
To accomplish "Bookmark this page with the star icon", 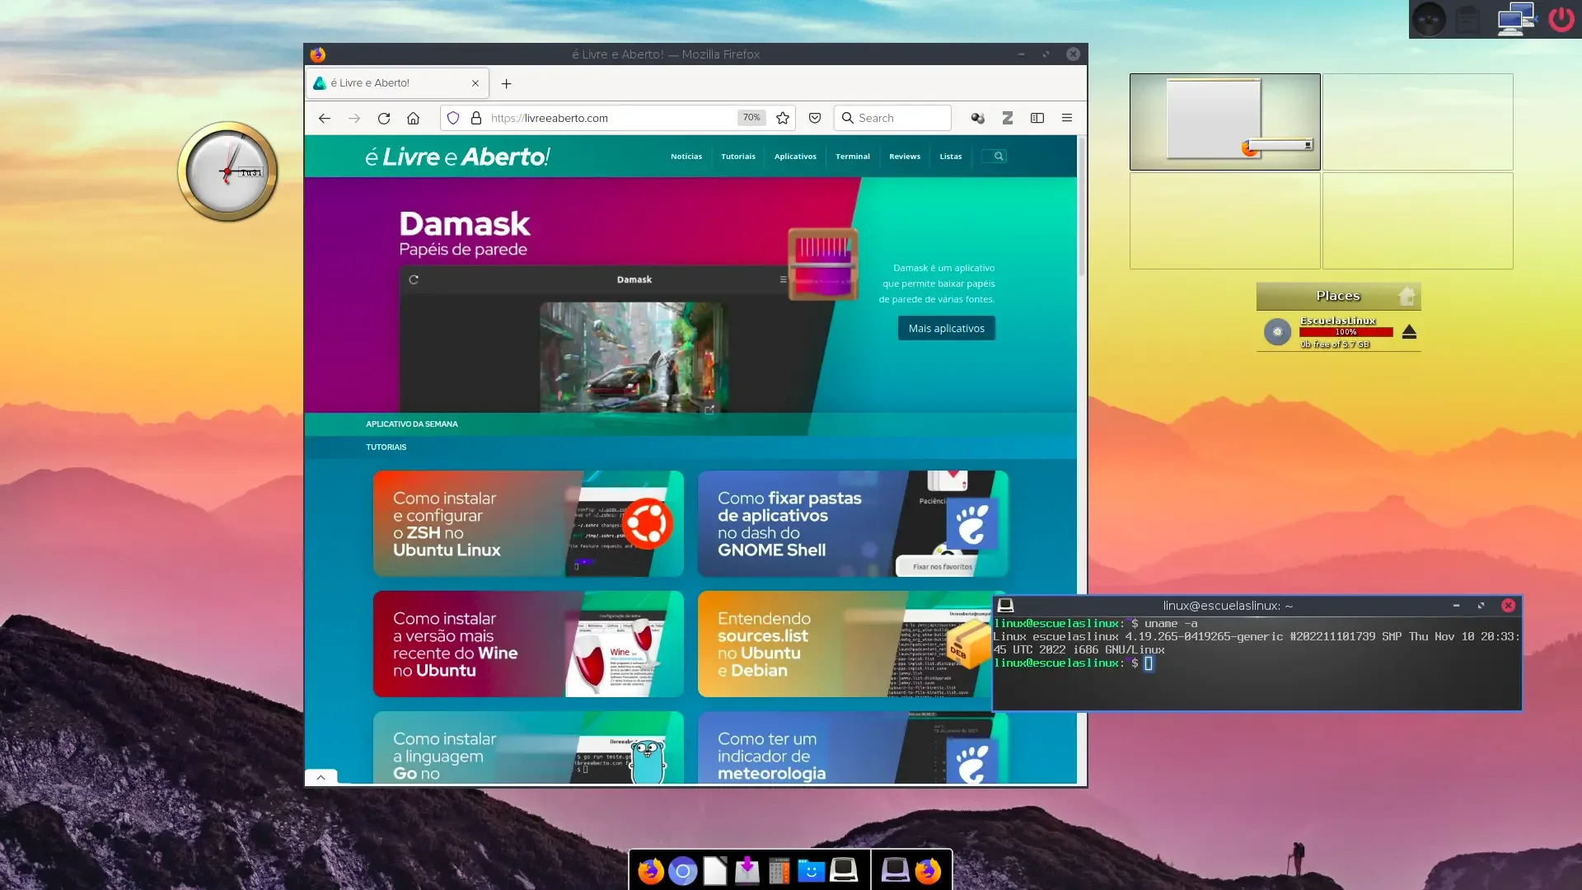I will (x=783, y=119).
